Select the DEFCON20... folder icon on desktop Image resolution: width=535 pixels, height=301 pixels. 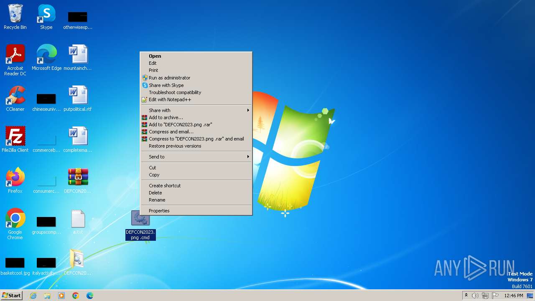point(78,262)
